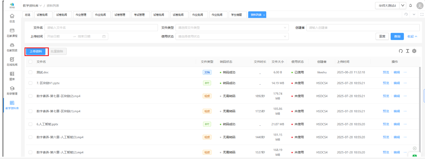425x159 pixels.
Task: Open 在线批阅 from the sidebar
Action: coord(12,61)
